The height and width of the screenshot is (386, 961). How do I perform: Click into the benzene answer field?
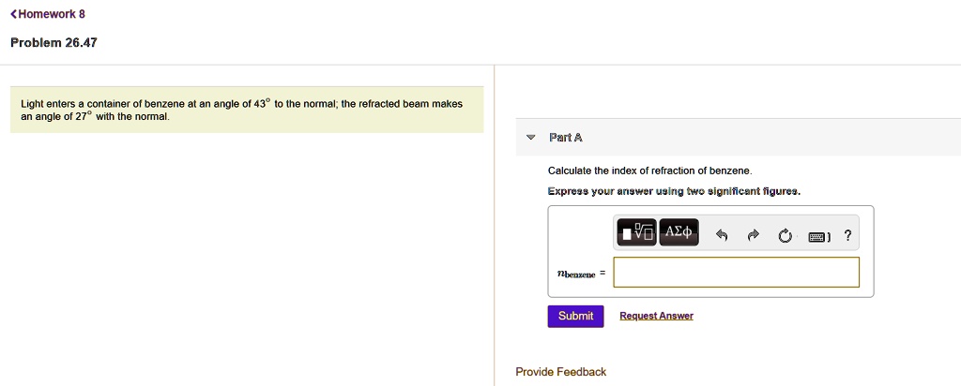click(x=736, y=273)
